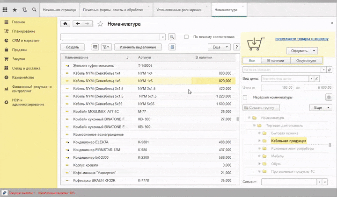Open help with question mark button

236,47
